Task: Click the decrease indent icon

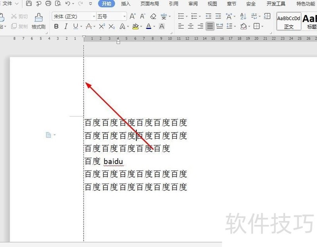Action: click(x=208, y=16)
